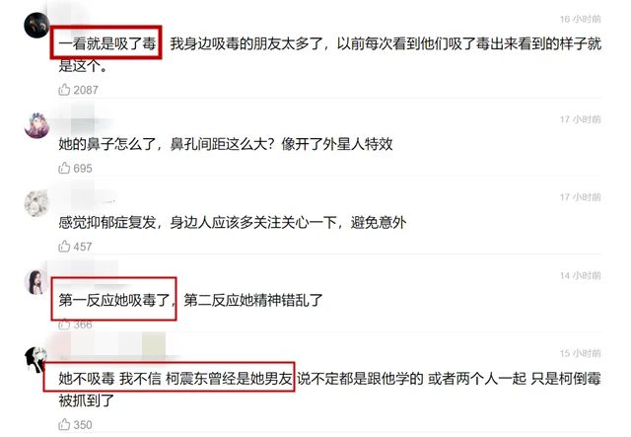Click thumbs-up icon beside 366
This screenshot has height=437, width=631.
click(x=64, y=325)
